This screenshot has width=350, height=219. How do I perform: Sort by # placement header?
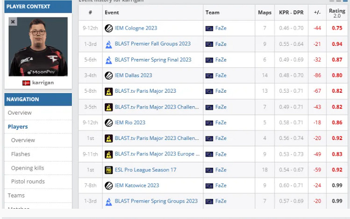tap(90, 13)
